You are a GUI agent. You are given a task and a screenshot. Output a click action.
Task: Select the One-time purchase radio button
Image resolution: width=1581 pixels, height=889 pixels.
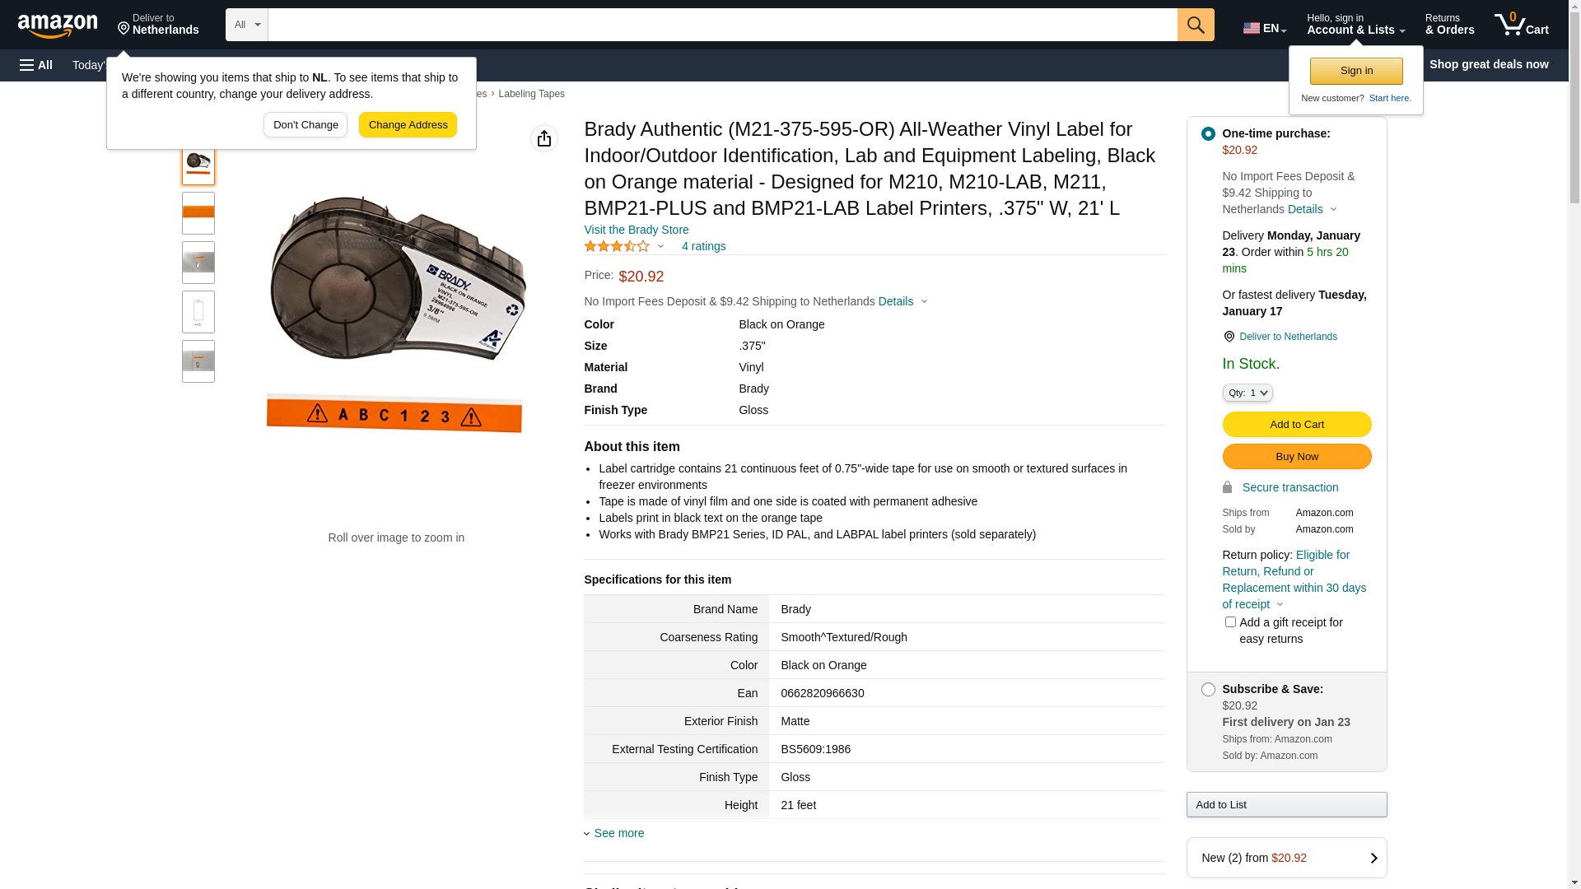(1208, 133)
